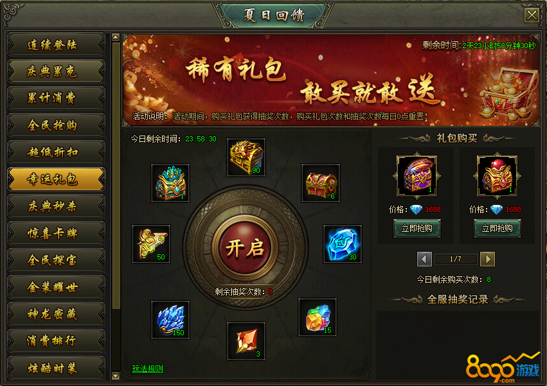This screenshot has height=386, width=547.
Task: Go to next gift pack page
Action: click(487, 259)
